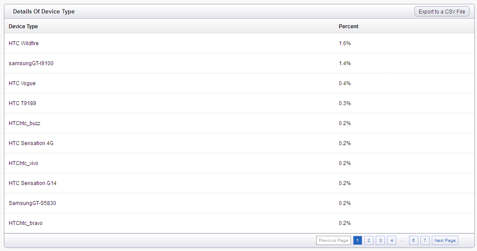Navigate to page 6
Viewport: 477px width, 251px height.
coord(414,241)
